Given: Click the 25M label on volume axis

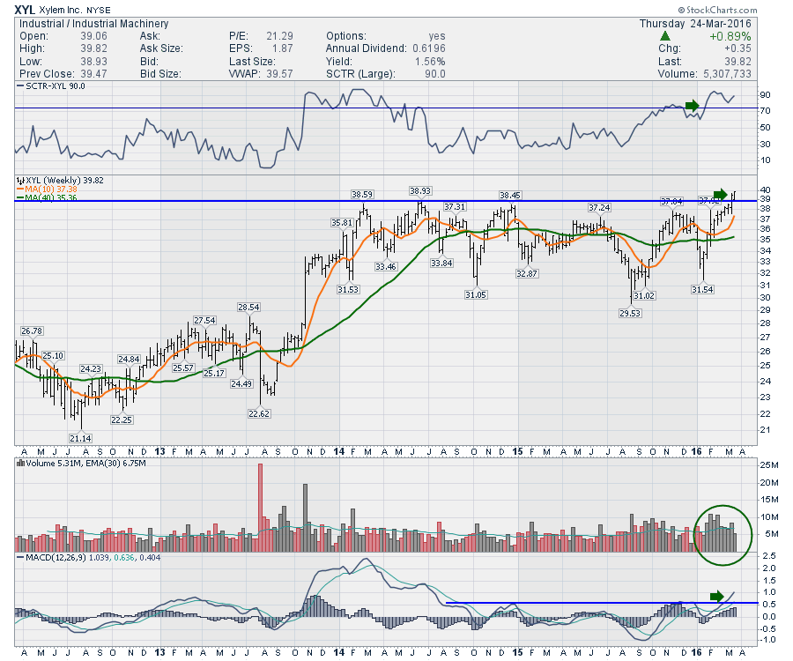Looking at the screenshot, I should [x=768, y=465].
